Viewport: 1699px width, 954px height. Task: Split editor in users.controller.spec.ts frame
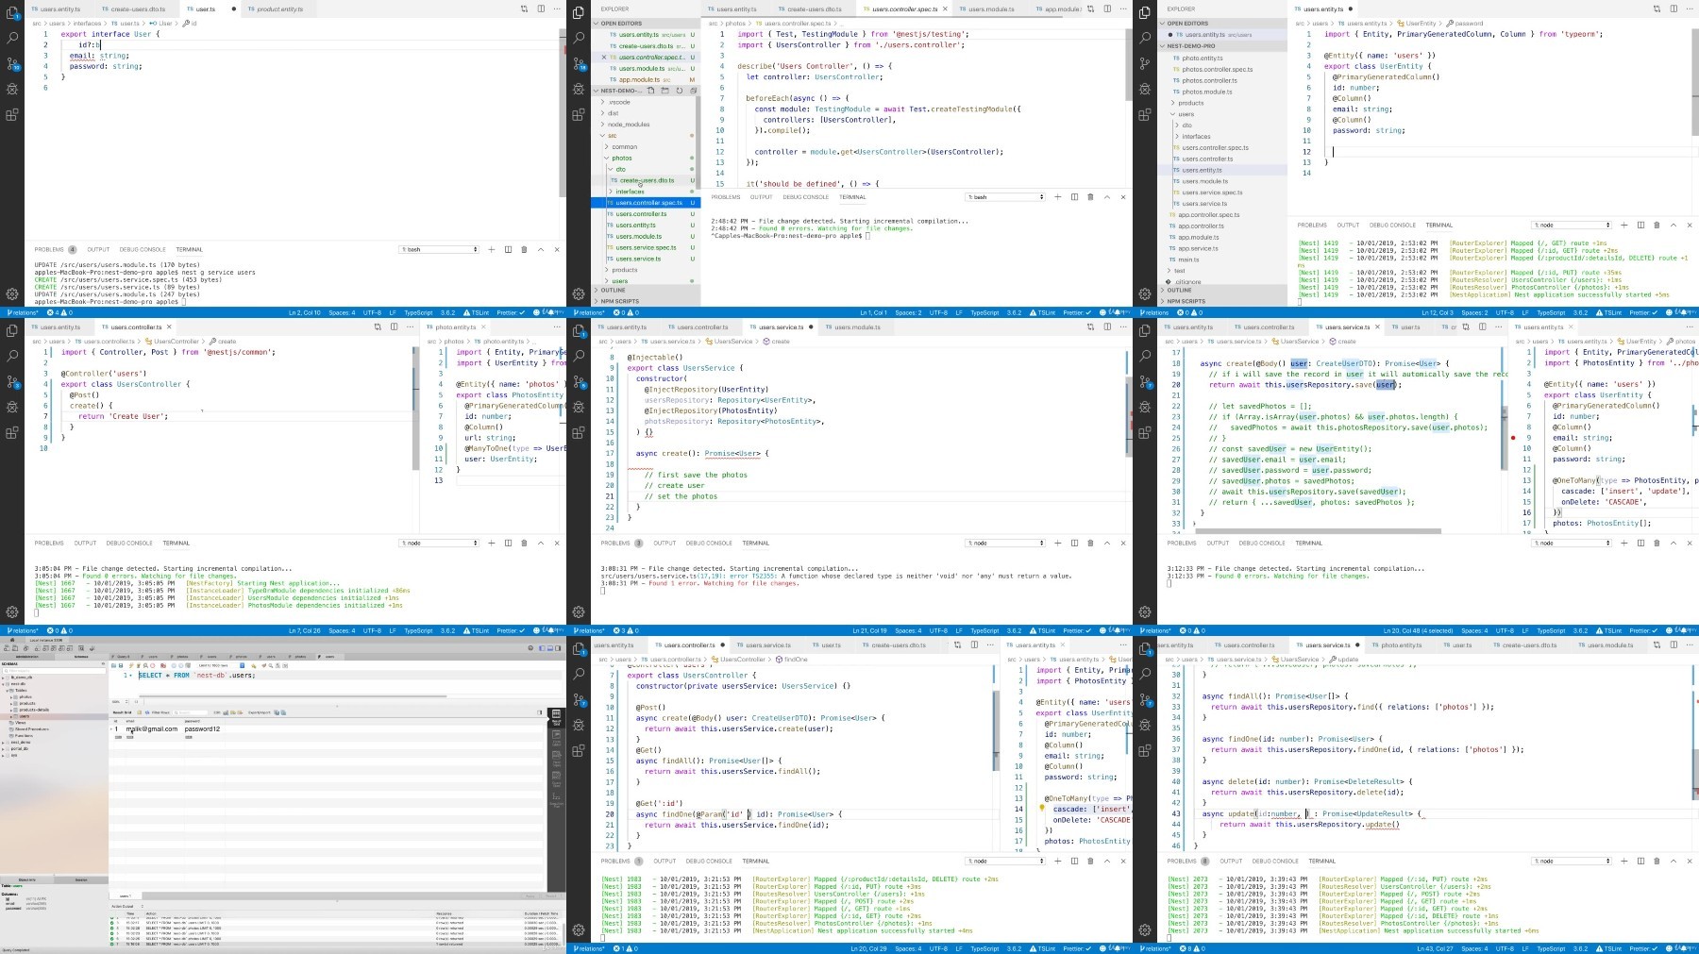coord(1107,9)
